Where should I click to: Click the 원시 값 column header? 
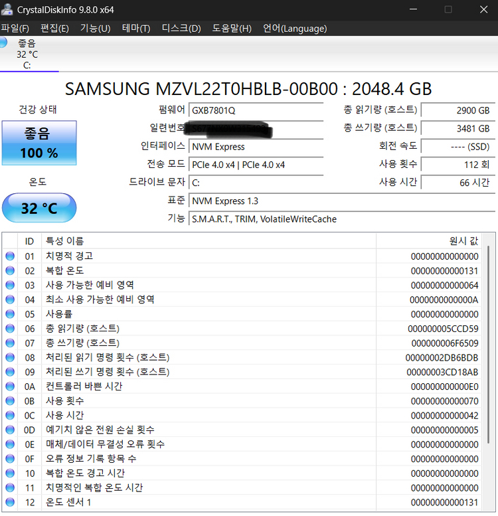coord(428,241)
